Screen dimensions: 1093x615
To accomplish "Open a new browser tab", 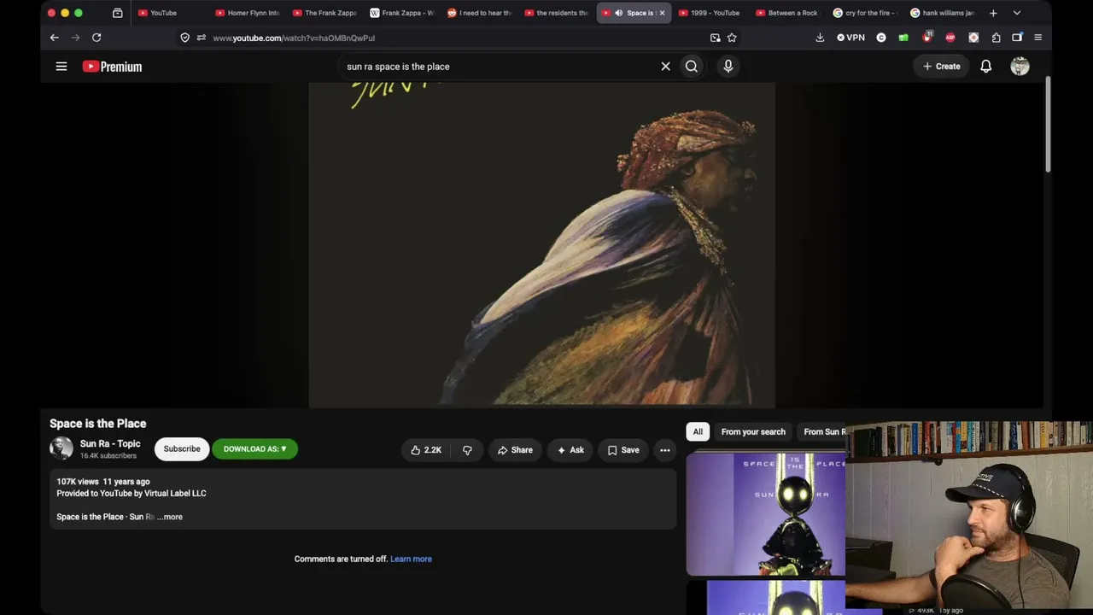I will coord(993,13).
